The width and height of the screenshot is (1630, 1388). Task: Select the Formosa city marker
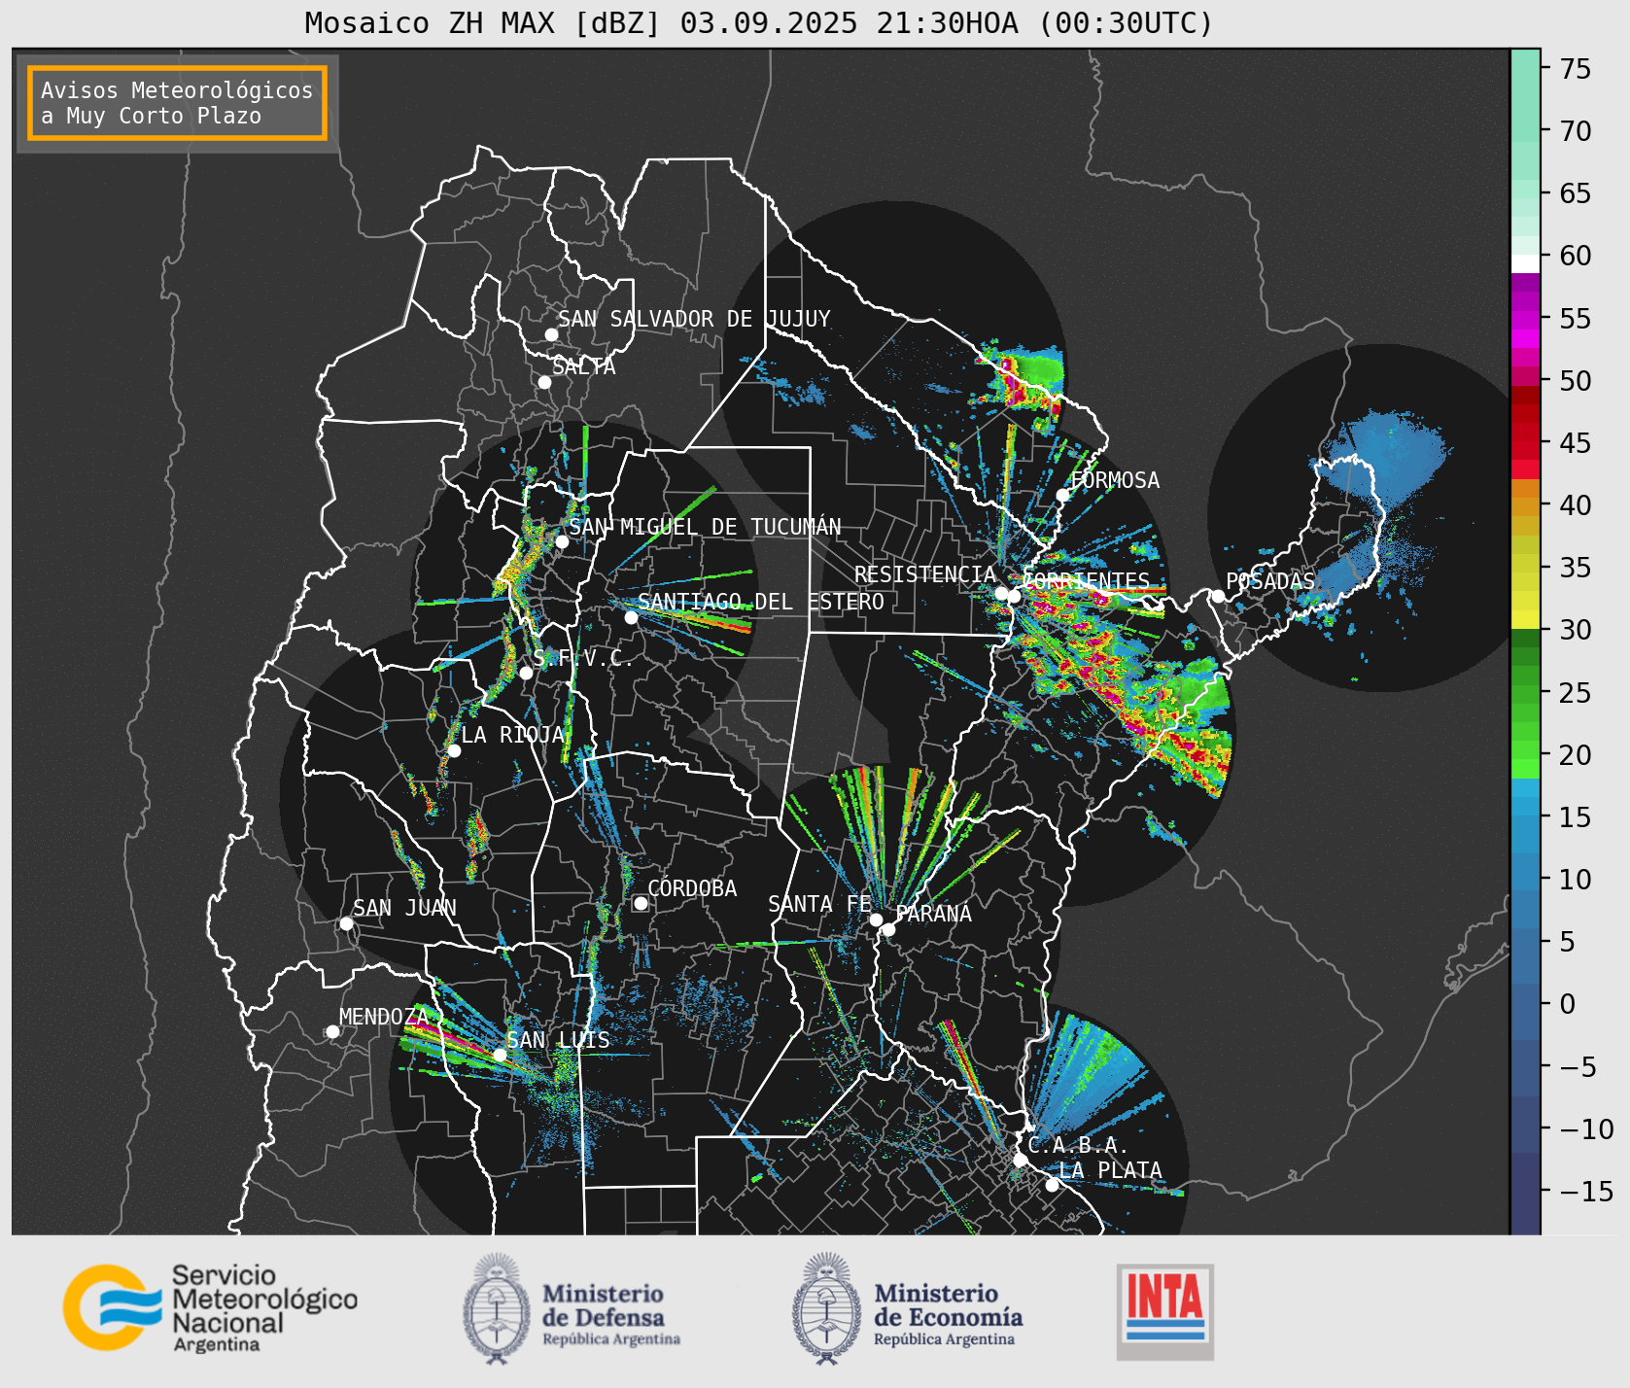coord(1063,495)
